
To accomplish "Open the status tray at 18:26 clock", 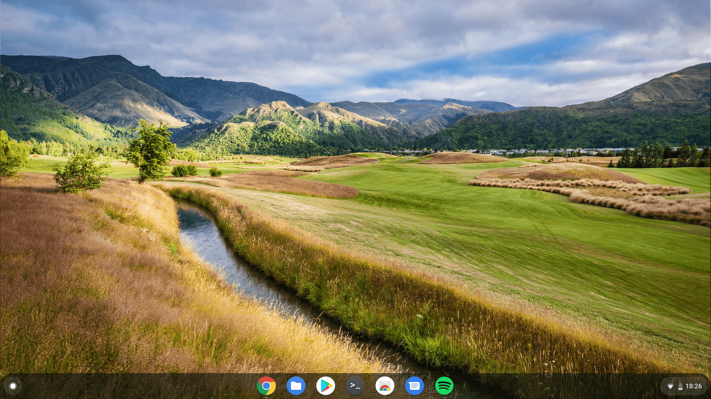I will pyautogui.click(x=694, y=386).
